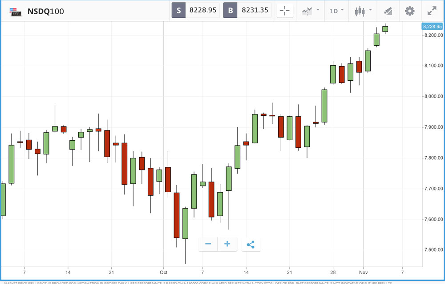Expand chart to fullscreen

pyautogui.click(x=432, y=11)
